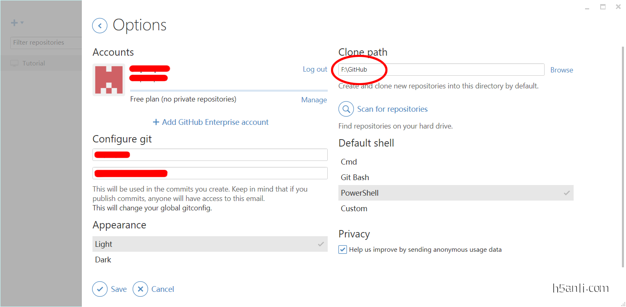Click the Clone path text field
Screen dimensions: 626x307
pyautogui.click(x=441, y=70)
